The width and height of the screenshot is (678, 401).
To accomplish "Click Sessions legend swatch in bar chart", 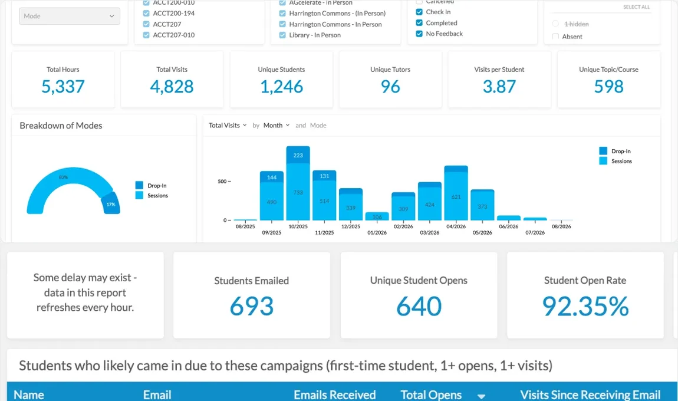I will click(x=603, y=161).
